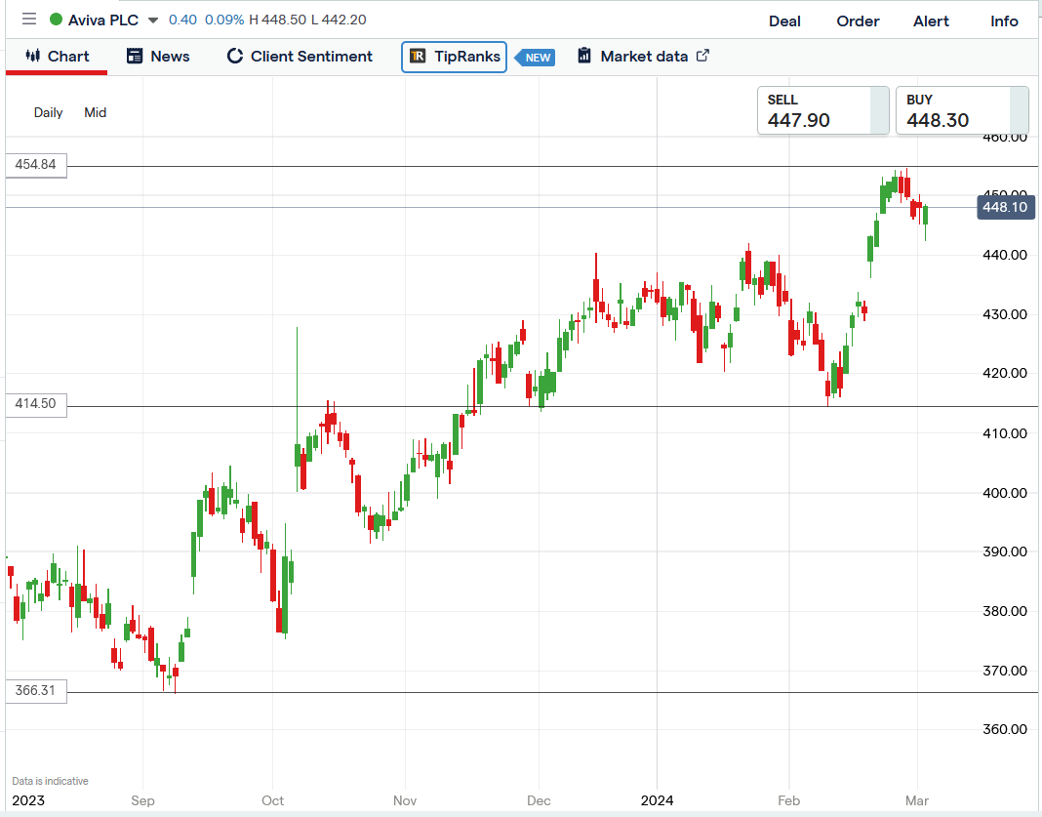The image size is (1042, 817).
Task: Switch to the Chart tab
Action: coord(57,57)
